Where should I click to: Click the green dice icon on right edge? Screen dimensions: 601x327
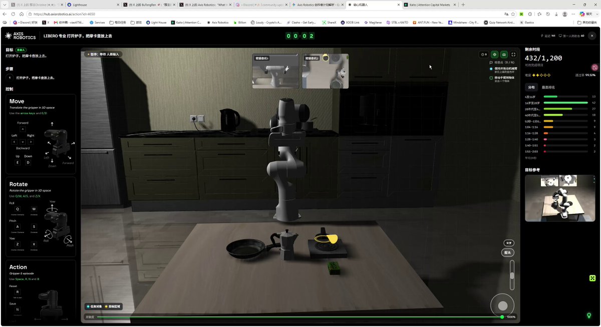[592, 278]
